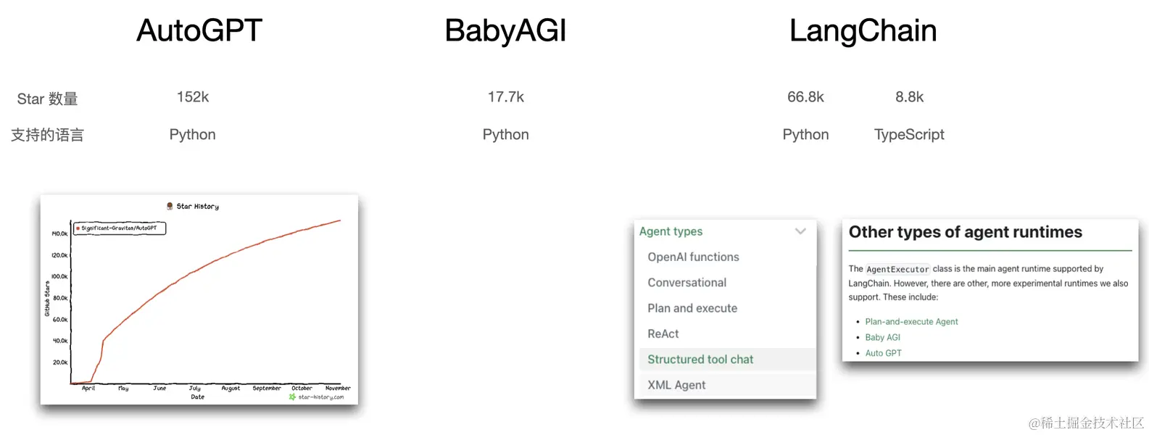1149x435 pixels.
Task: Click the LangChain title heading
Action: [x=863, y=30]
